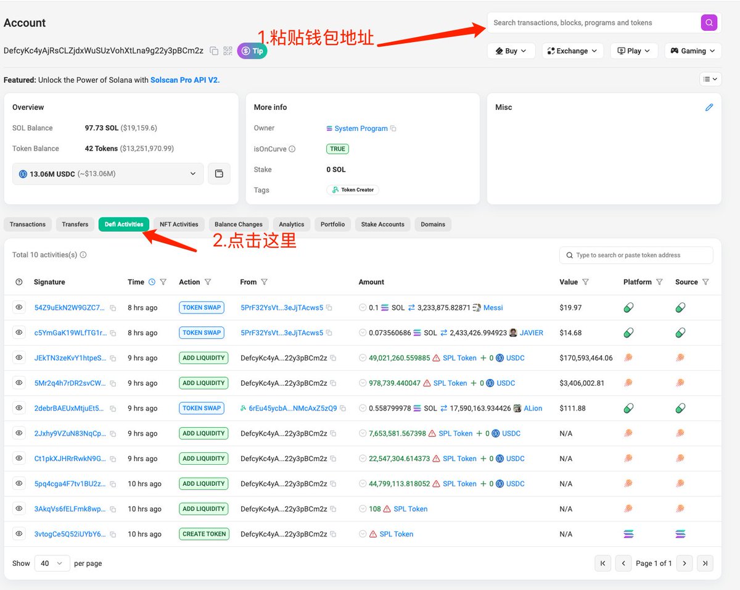Toggle the eye icon on the CREATE TOKEN row

click(18, 534)
